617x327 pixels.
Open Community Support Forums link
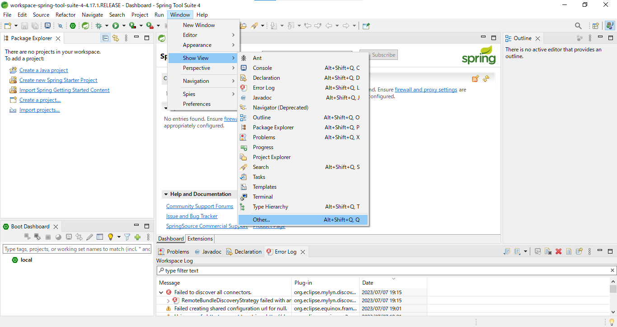click(200, 206)
